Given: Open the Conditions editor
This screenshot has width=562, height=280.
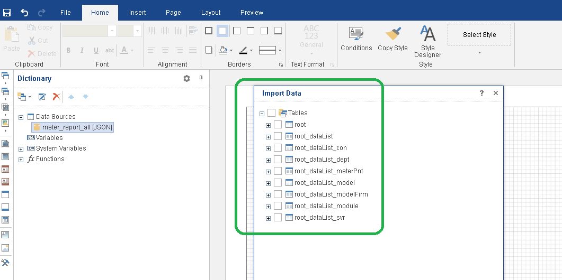Looking at the screenshot, I should point(356,39).
